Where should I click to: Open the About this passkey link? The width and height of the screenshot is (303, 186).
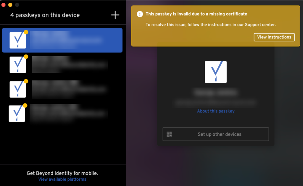tap(216, 111)
